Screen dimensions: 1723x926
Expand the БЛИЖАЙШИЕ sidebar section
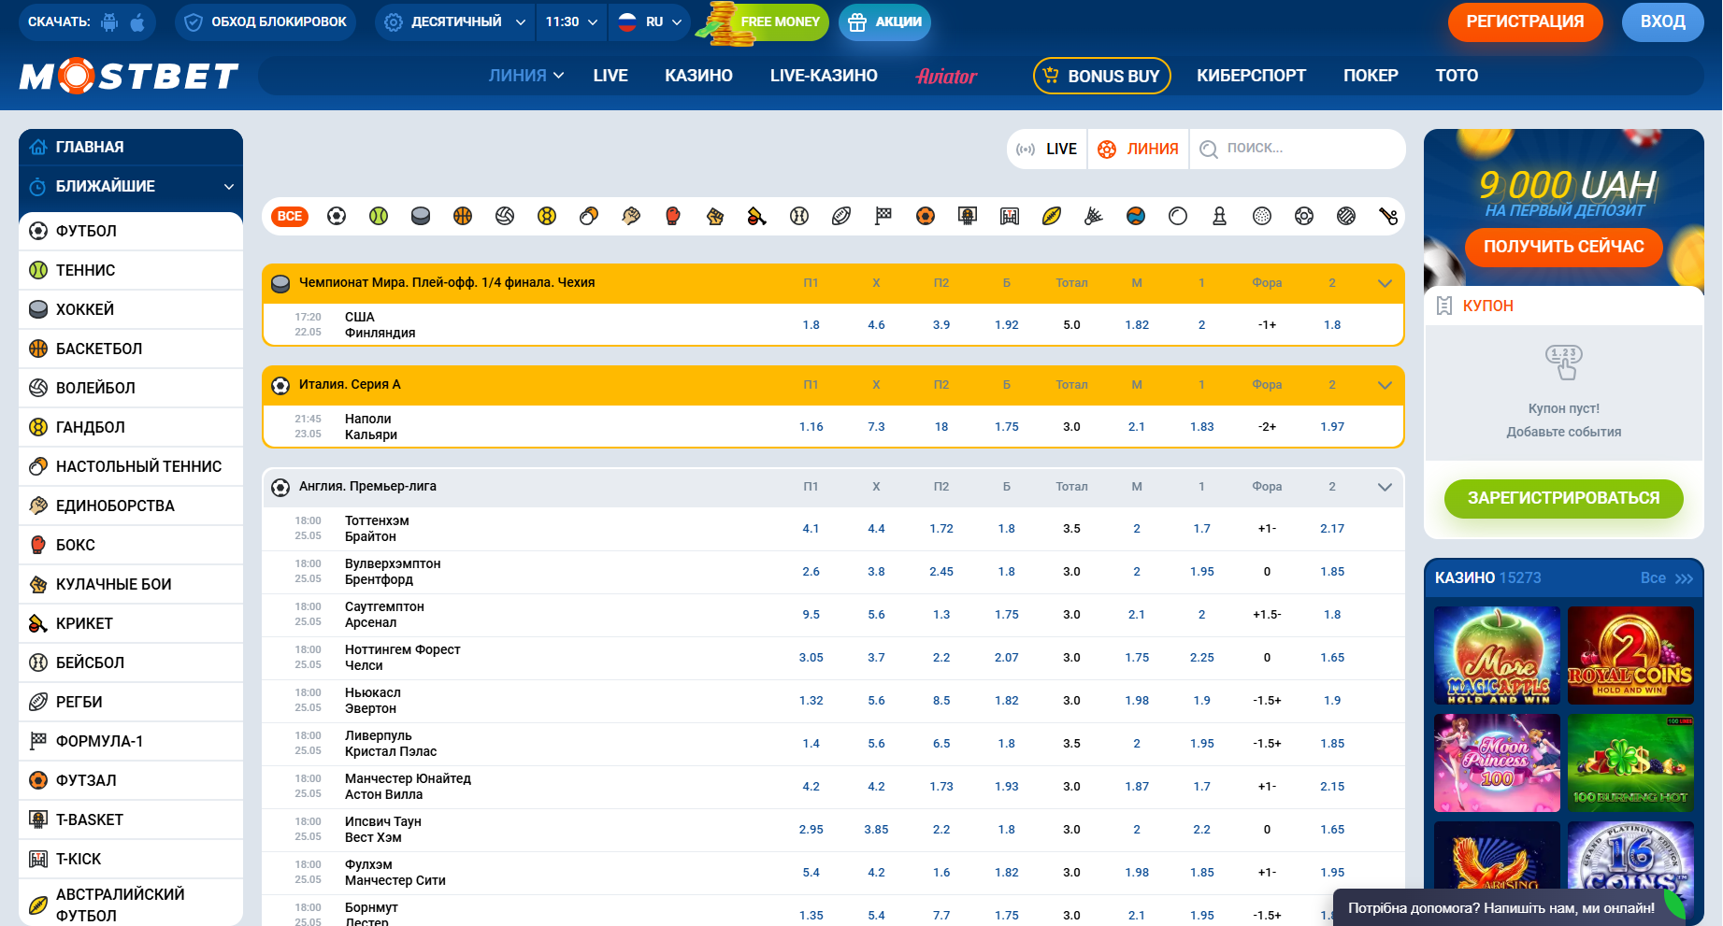[x=131, y=186]
